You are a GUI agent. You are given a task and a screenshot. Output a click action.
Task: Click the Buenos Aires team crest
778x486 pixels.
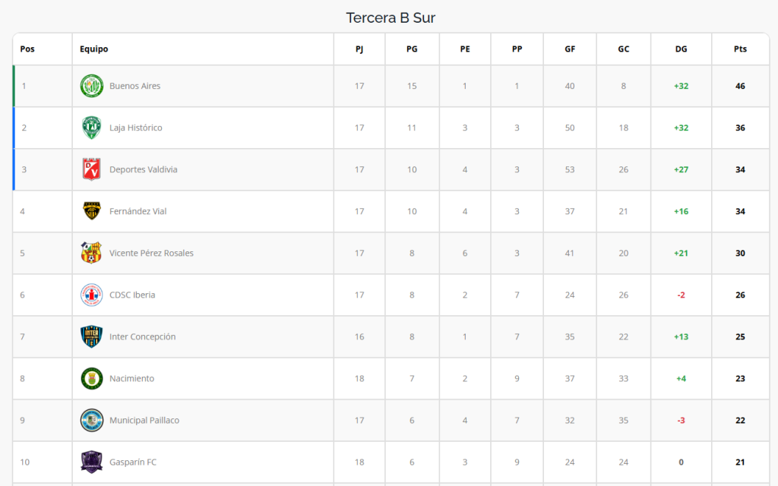point(92,86)
